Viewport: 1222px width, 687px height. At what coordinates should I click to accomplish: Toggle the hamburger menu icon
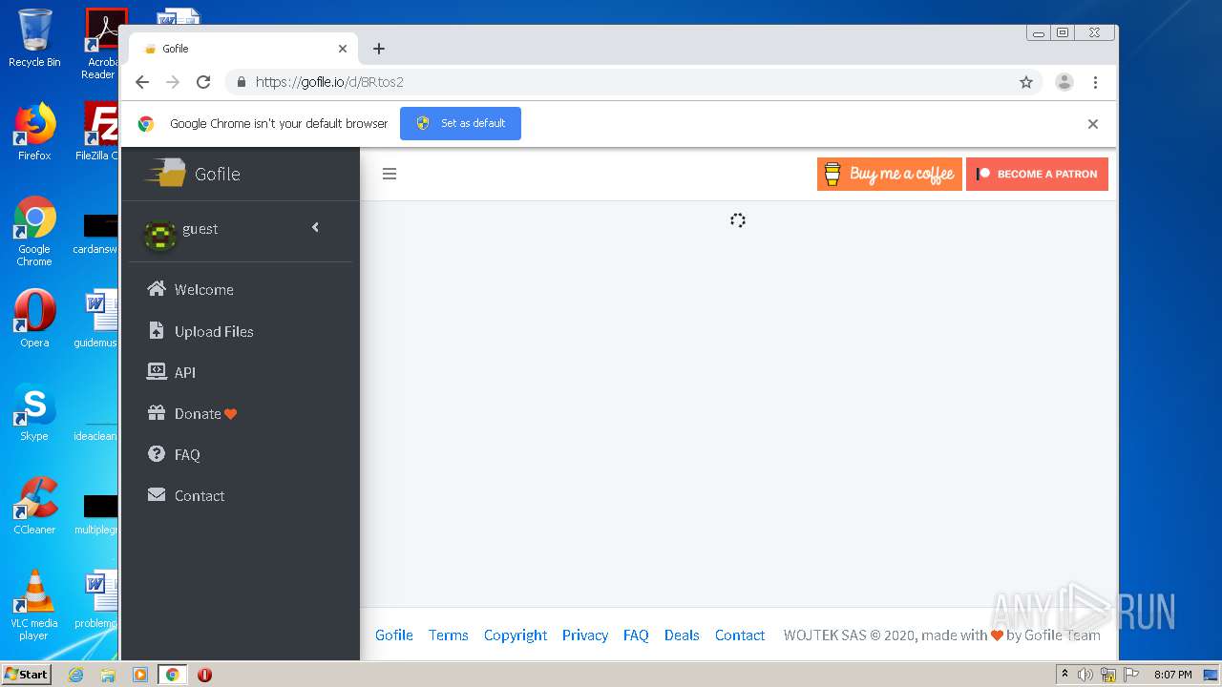pyautogui.click(x=390, y=174)
